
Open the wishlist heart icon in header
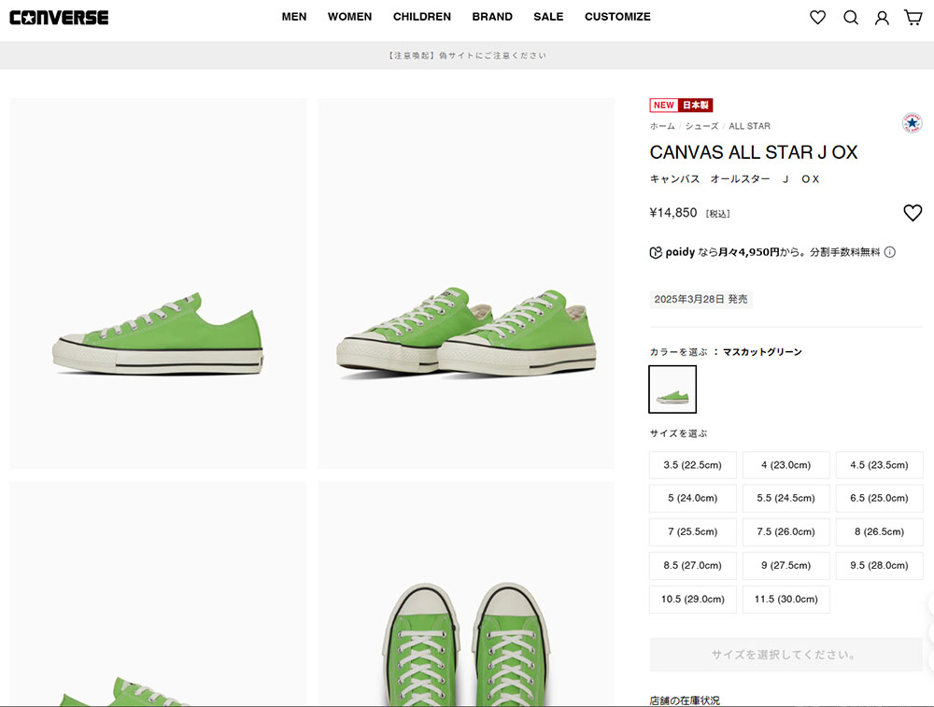817,17
